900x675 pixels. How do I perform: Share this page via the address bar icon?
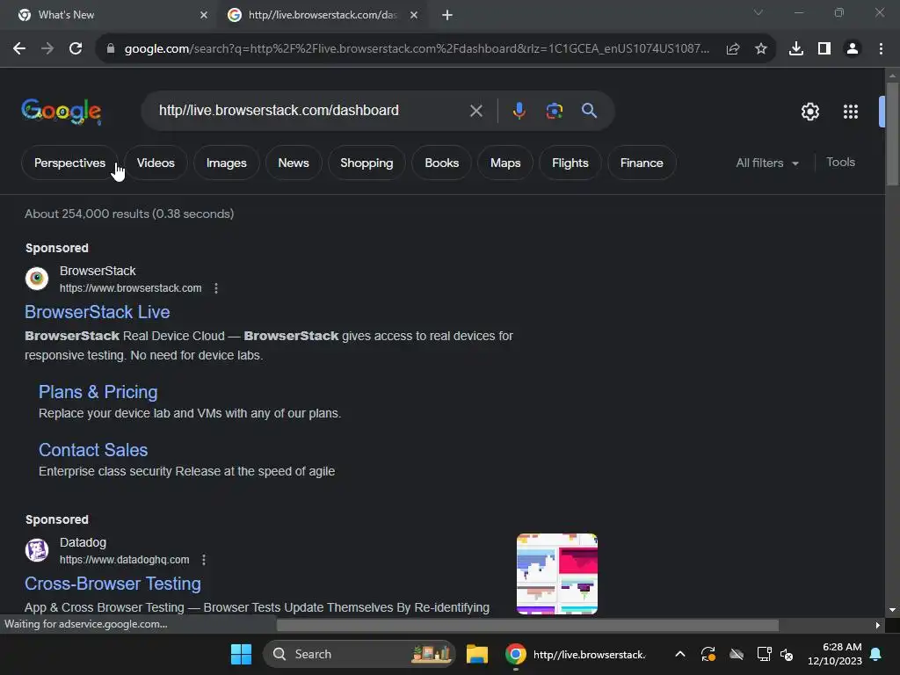pyautogui.click(x=732, y=49)
